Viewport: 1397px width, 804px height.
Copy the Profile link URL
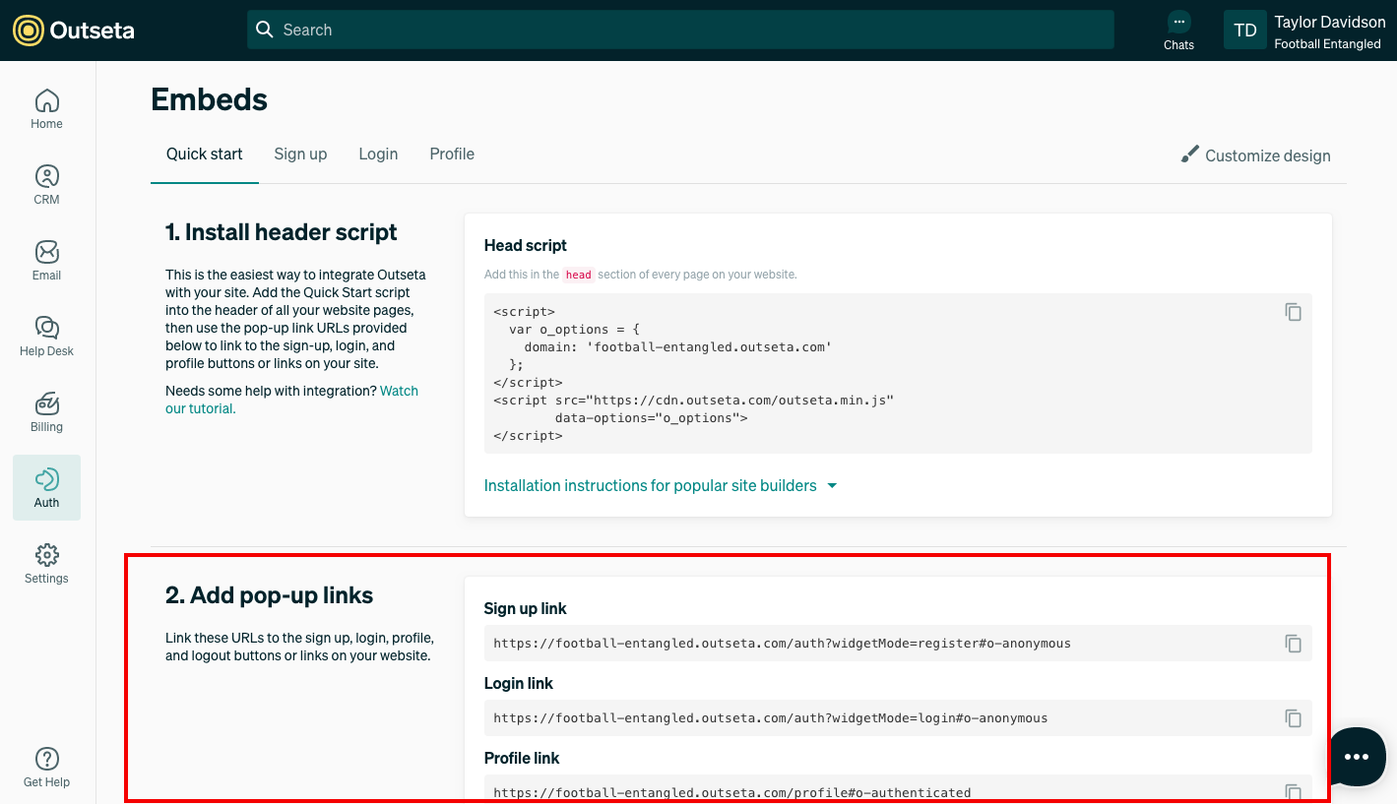[x=1293, y=792]
